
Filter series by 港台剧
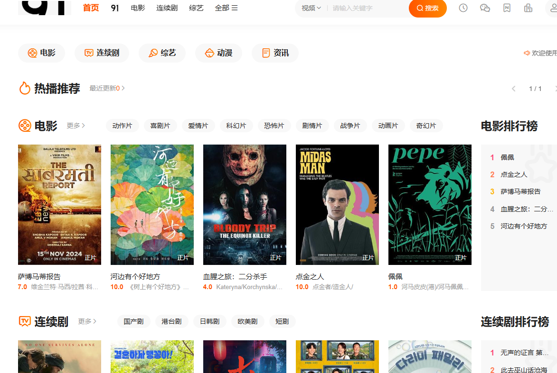(x=171, y=322)
